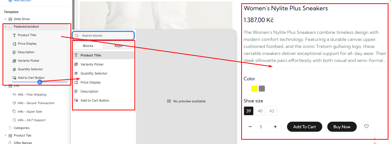Click the truck icon beside Free Shipping
The image size is (391, 144).
(x=14, y=95)
